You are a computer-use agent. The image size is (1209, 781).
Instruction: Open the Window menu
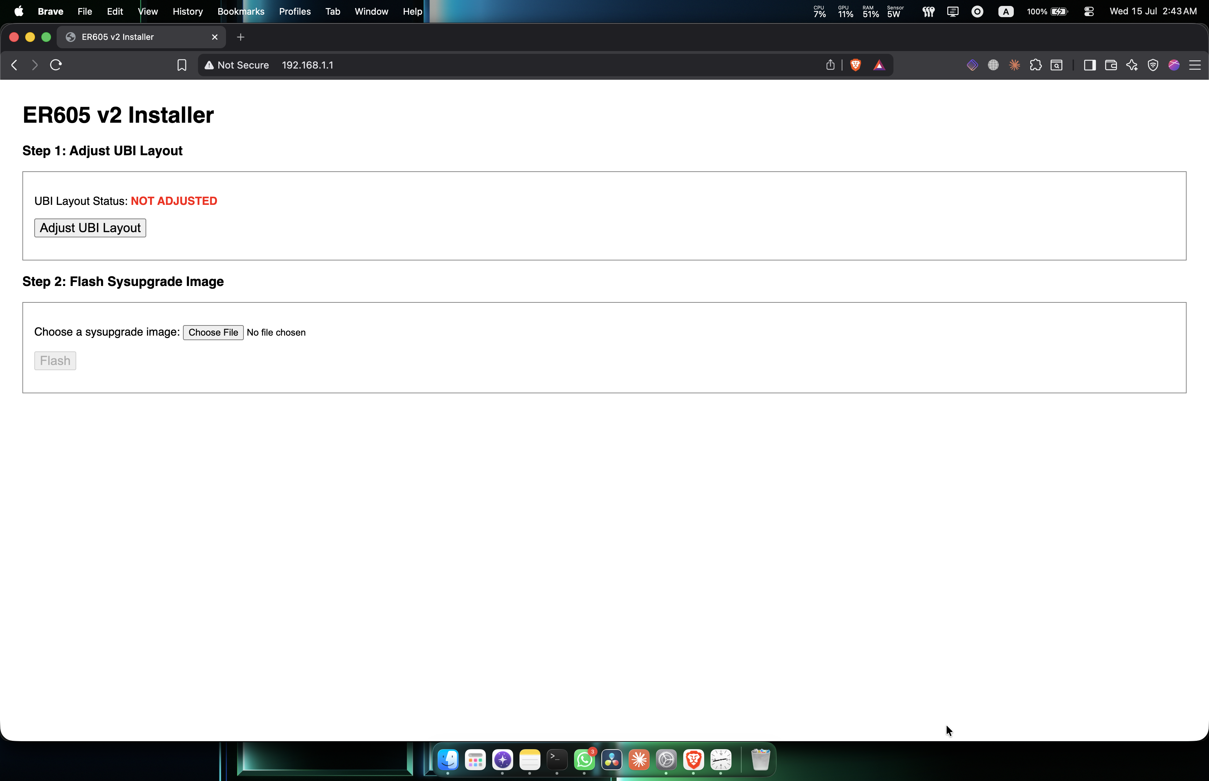tap(372, 11)
